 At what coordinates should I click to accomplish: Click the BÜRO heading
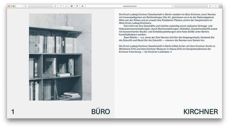(100, 112)
